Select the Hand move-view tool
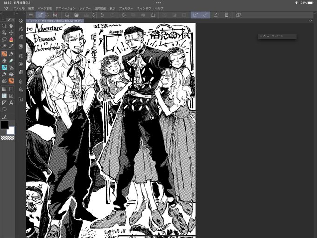This screenshot has height=238, width=317. pyautogui.click(x=11, y=26)
